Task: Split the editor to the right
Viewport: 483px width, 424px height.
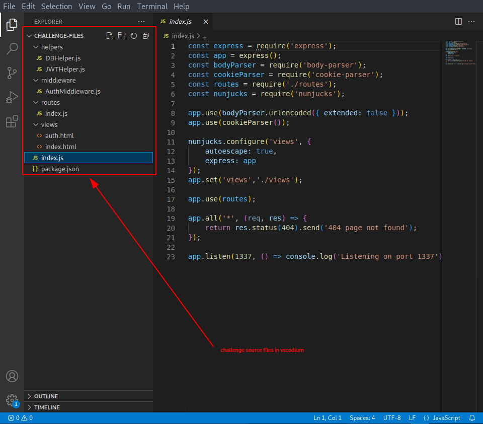Action: [458, 22]
